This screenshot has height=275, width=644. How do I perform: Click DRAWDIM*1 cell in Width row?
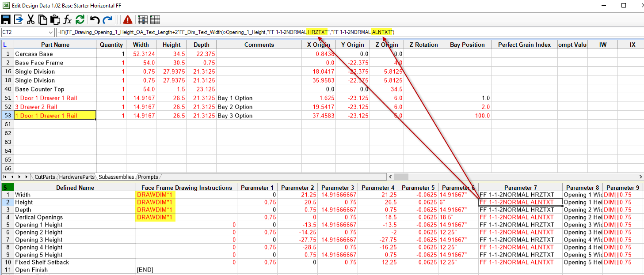[187, 195]
